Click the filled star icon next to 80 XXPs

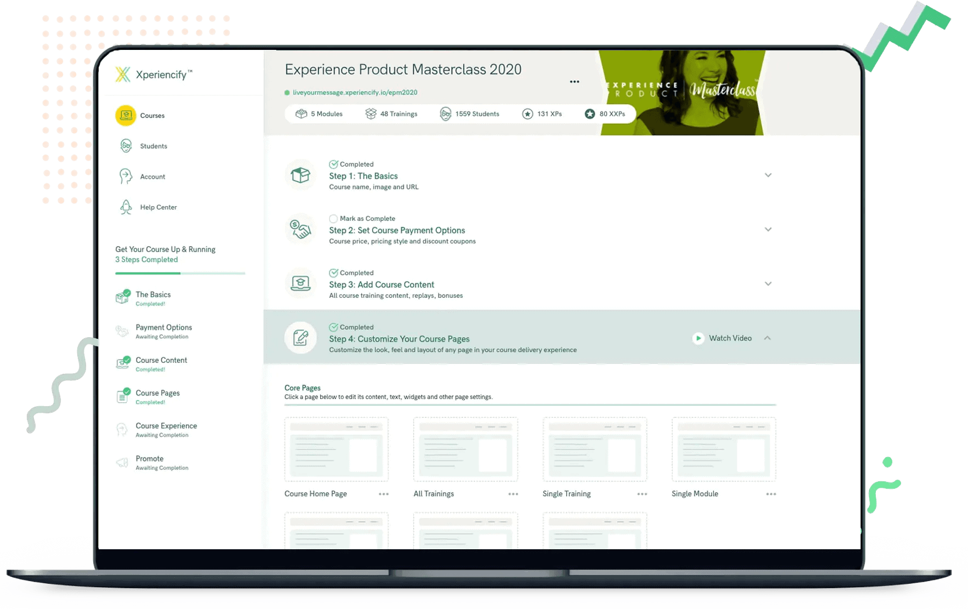click(x=590, y=114)
